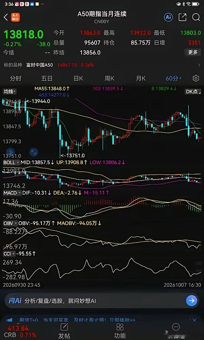
Task: Tap the 今开 value 13863.0
Action: point(90,33)
